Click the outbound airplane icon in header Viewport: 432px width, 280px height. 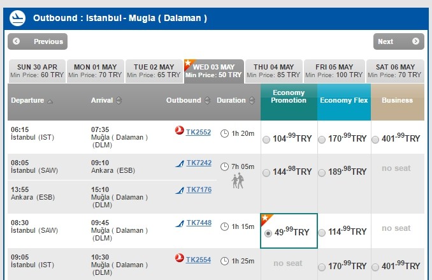[x=17, y=18]
